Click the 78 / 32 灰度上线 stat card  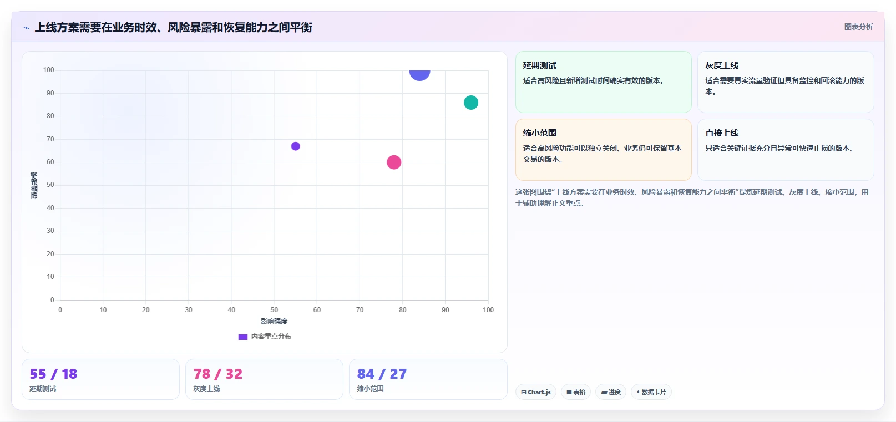coord(264,379)
